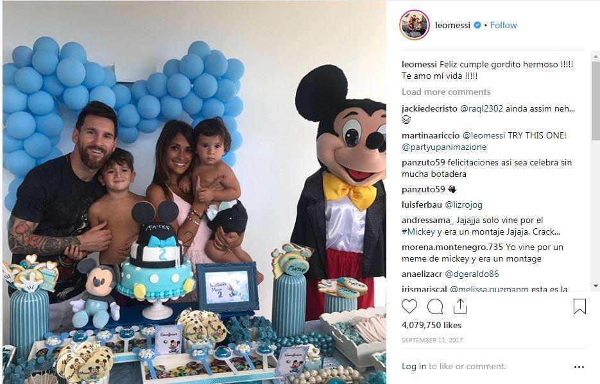Click the verified badge beside leomessi
Viewport: 600px width, 384px height.
point(477,25)
